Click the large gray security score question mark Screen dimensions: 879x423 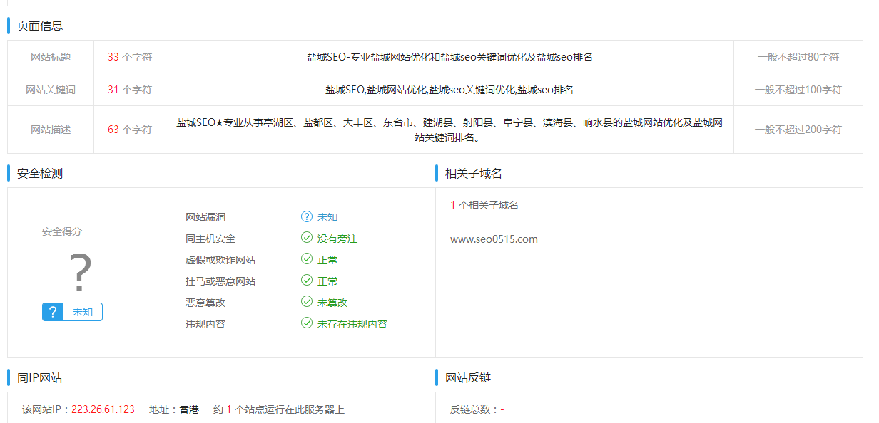pos(80,273)
